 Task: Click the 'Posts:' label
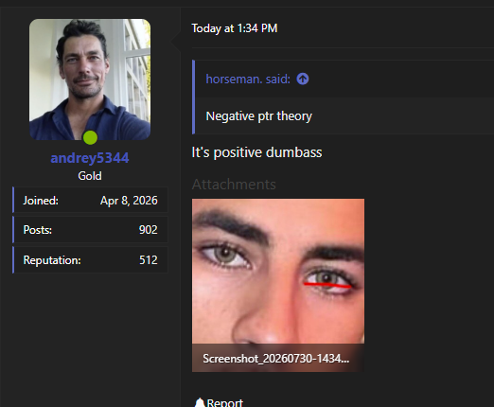(x=38, y=230)
